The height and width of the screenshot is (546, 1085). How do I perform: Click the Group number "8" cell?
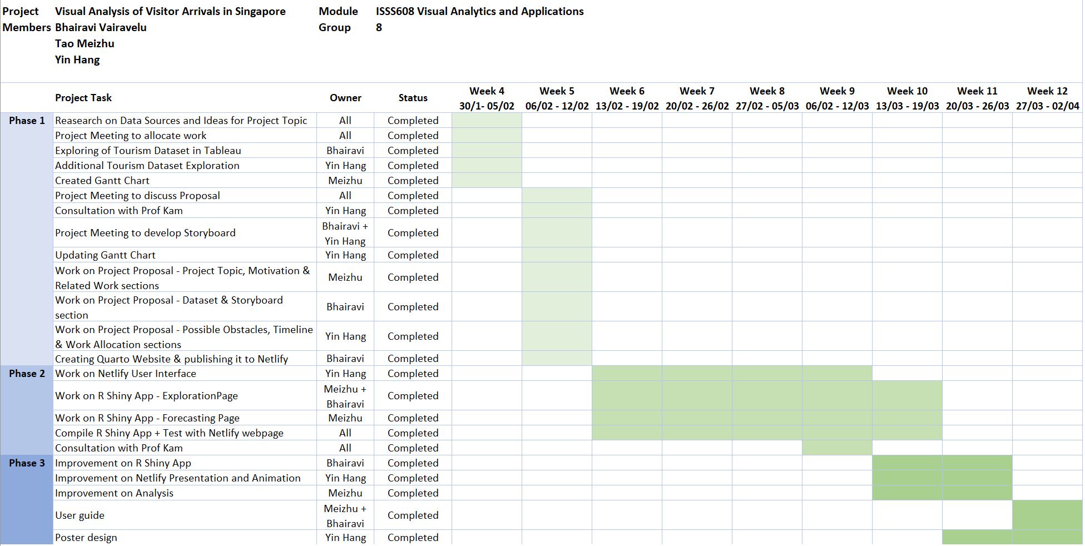pos(379,28)
